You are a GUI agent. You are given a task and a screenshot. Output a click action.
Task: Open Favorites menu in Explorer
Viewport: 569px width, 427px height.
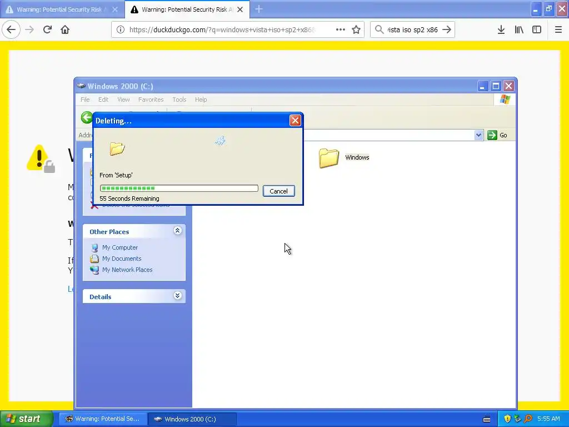point(151,100)
